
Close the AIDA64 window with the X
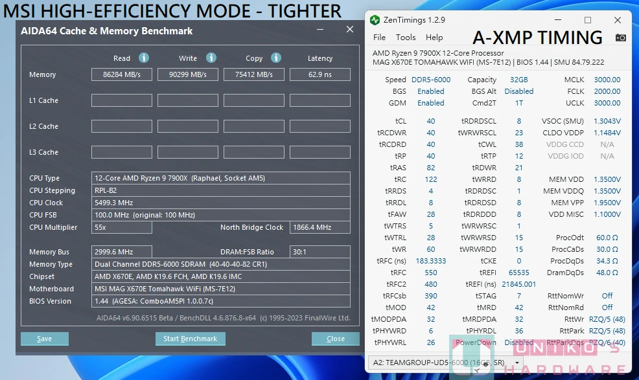(x=350, y=29)
